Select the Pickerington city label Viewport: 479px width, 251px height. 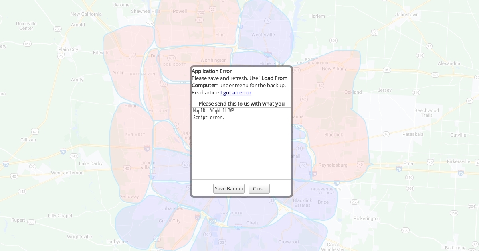[x=367, y=218]
